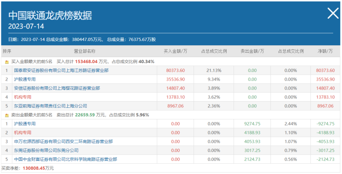Open 东亚前海证券有限责任公司上海分公司 link
Viewport: 342px width, 174px height.
[50, 106]
